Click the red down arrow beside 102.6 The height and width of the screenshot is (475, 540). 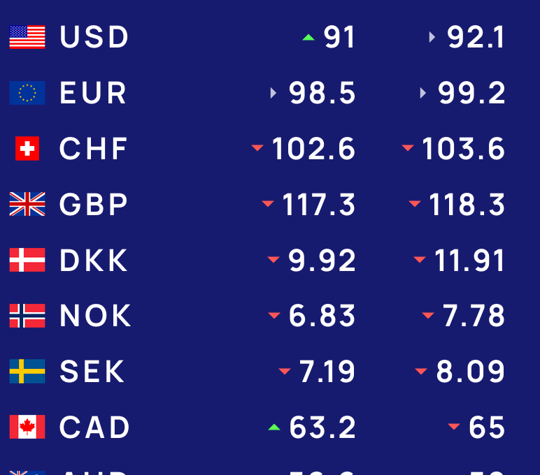(257, 148)
